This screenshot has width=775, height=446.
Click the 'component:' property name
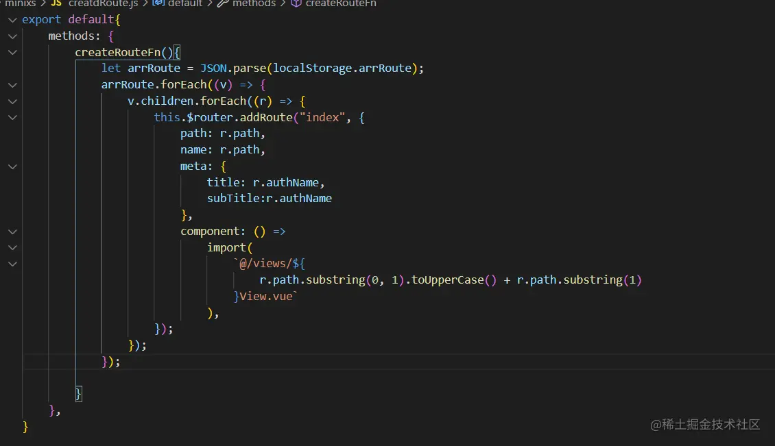point(213,231)
